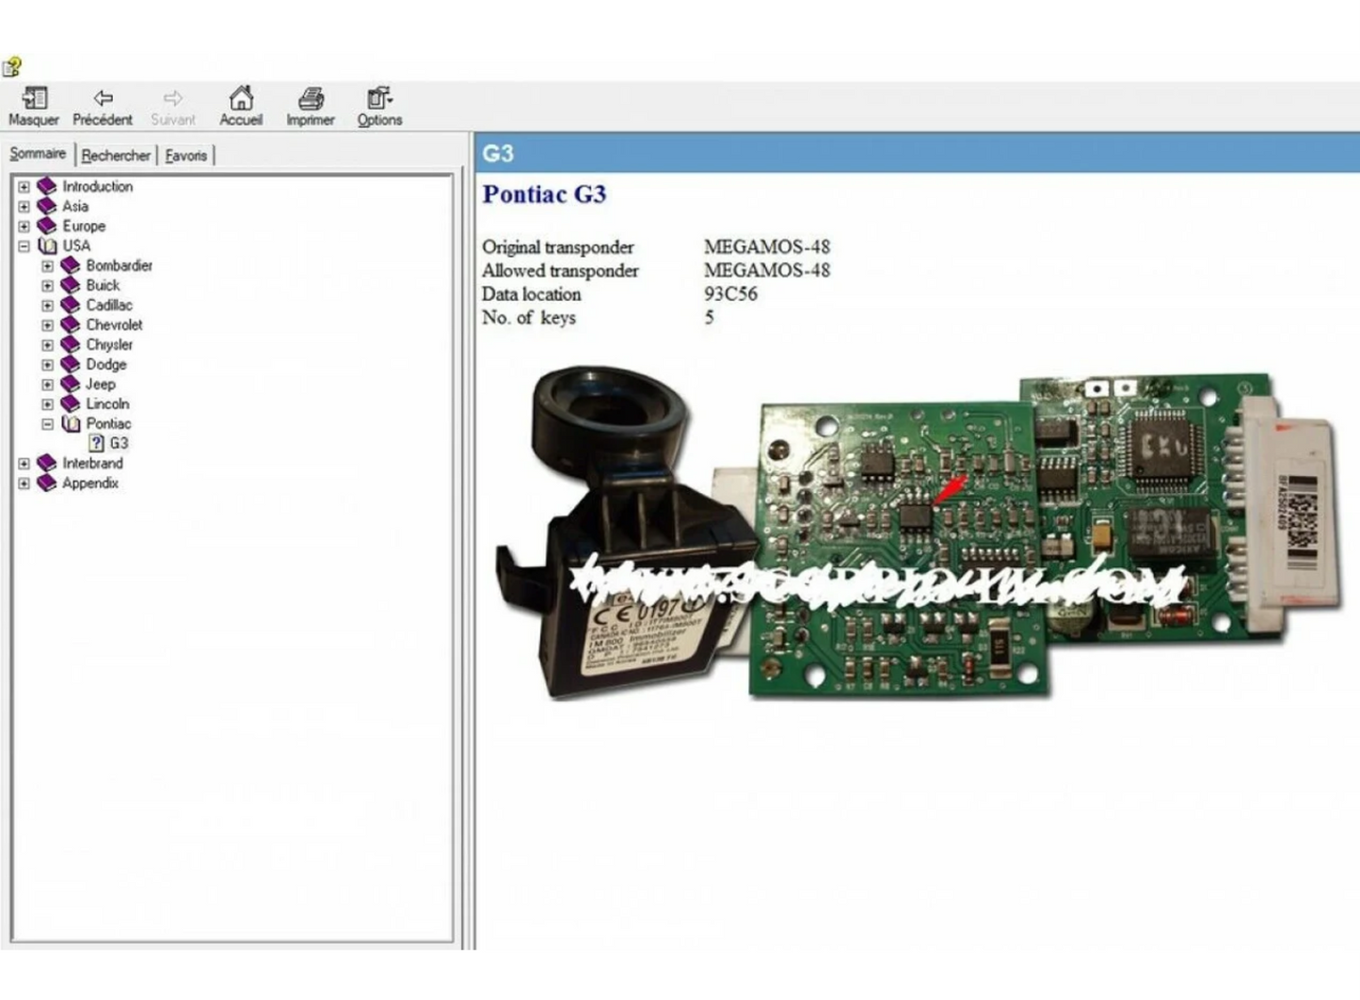Expand the Introduction tree node
The height and width of the screenshot is (1000, 1360).
coord(24,186)
